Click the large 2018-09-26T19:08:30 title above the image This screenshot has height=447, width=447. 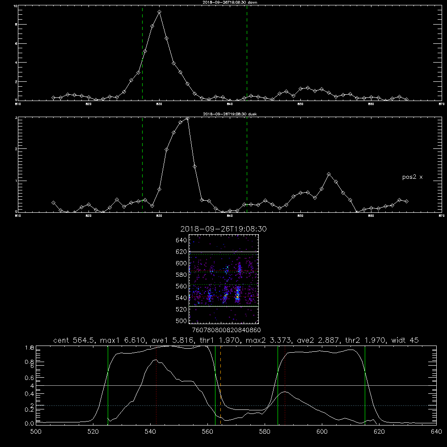pos(223,229)
